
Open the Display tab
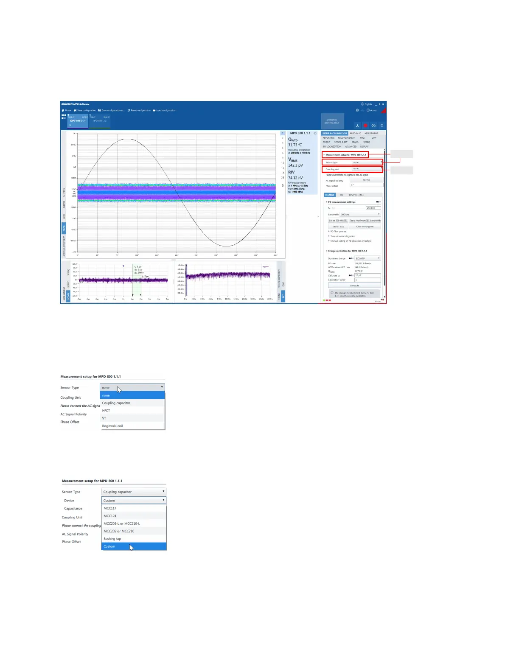click(x=365, y=147)
